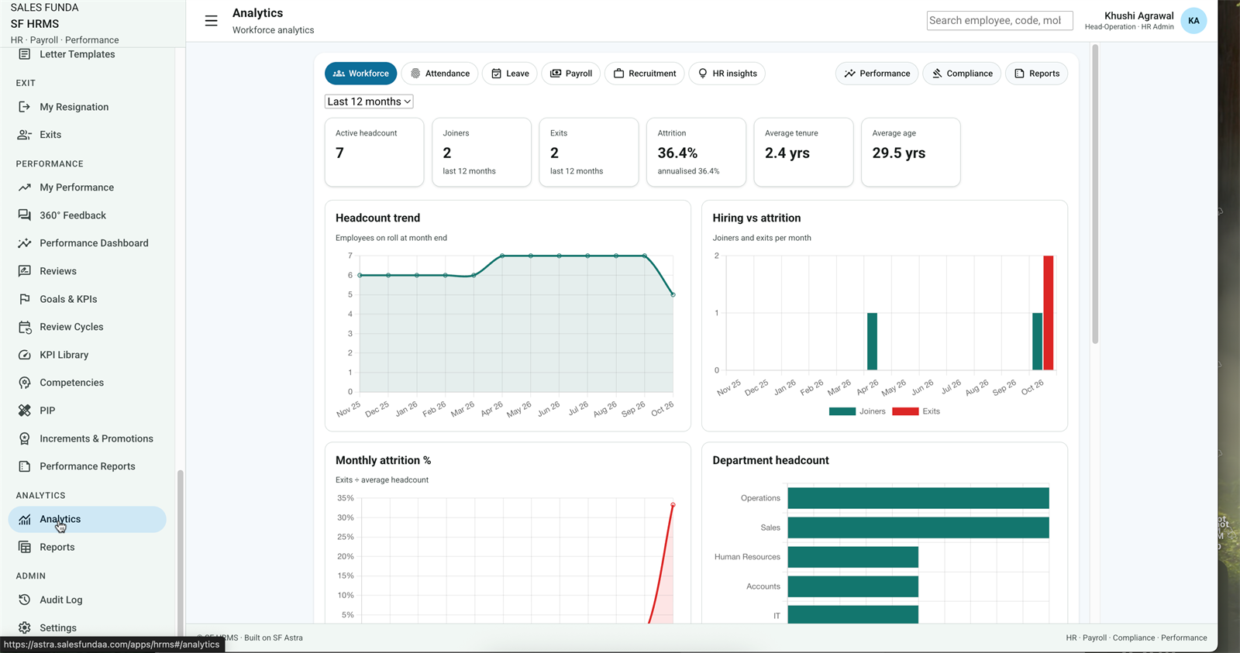1240x653 pixels.
Task: Click the Letter Templates document icon
Action: [25, 54]
